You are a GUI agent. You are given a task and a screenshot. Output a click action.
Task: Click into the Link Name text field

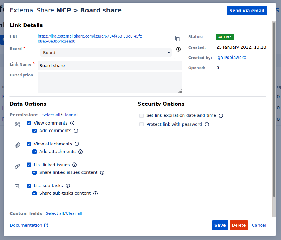coord(110,66)
